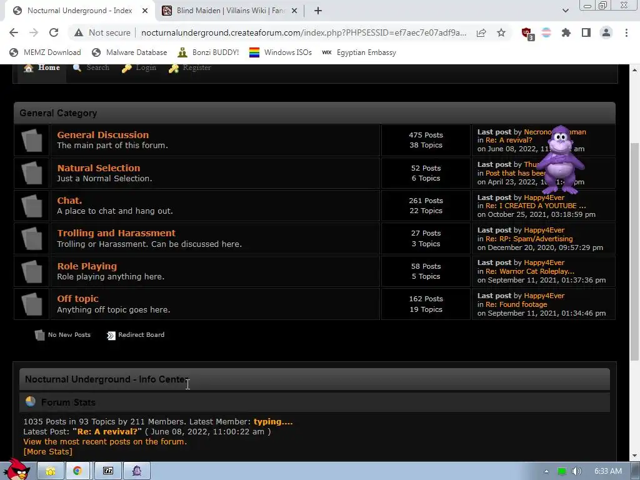Viewport: 640px width, 480px height.
Task: Toggle the browser side panel icon
Action: 586,32
